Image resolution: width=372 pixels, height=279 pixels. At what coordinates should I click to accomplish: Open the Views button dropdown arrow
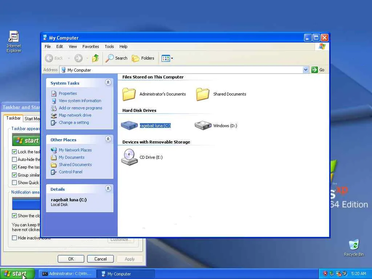tap(172, 58)
